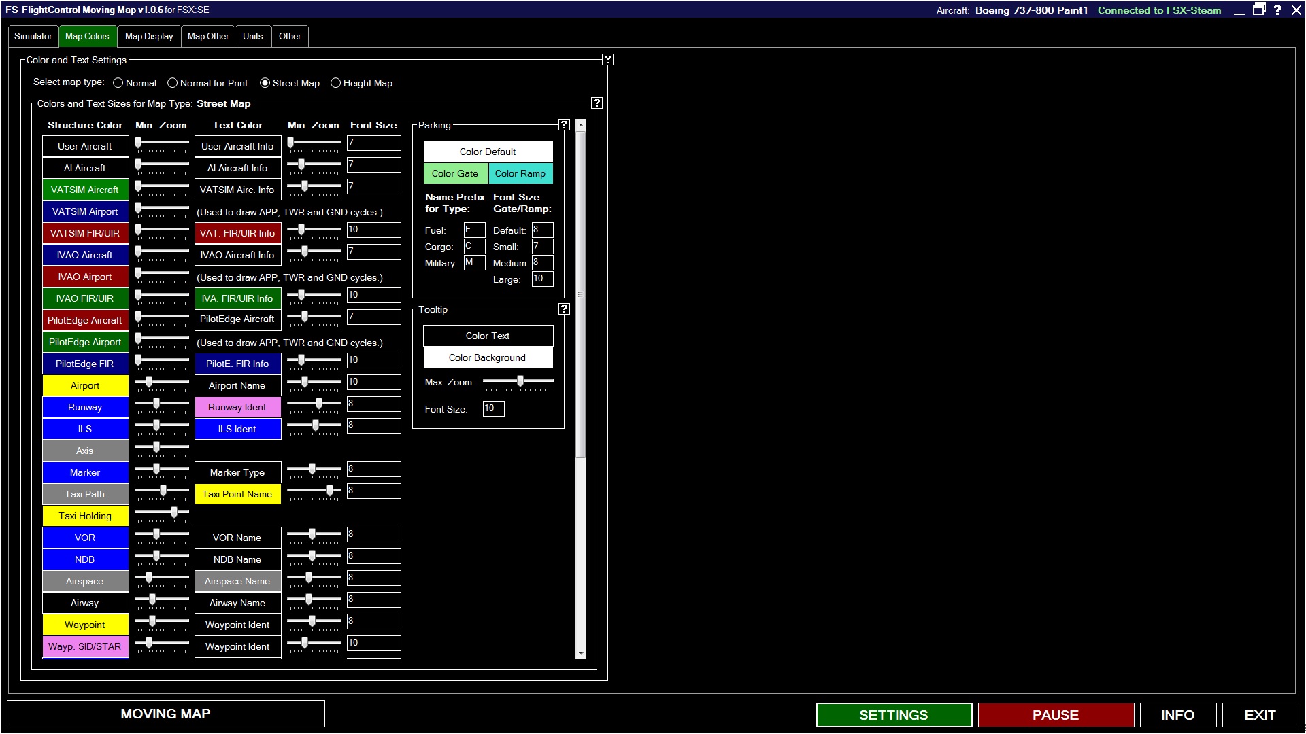Scroll down the structure color list
The height and width of the screenshot is (734, 1306).
click(x=582, y=656)
